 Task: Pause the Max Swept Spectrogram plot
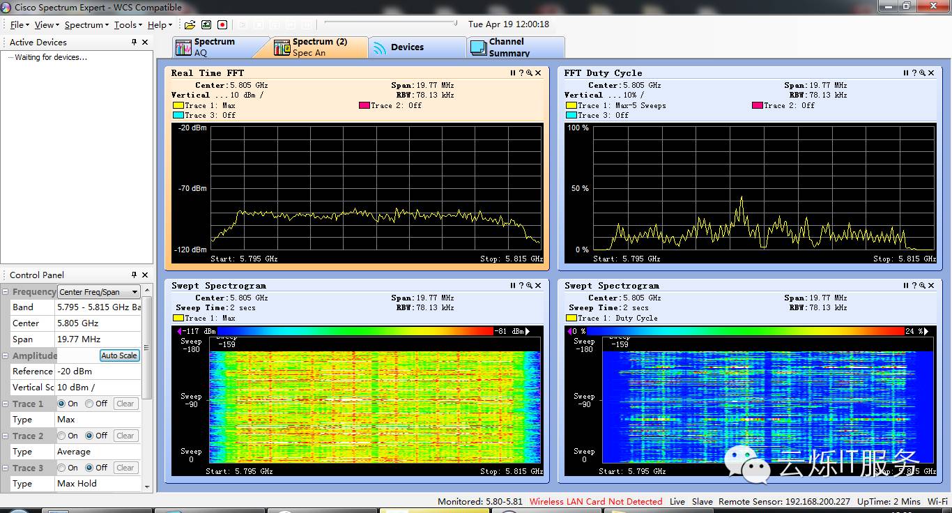click(513, 286)
